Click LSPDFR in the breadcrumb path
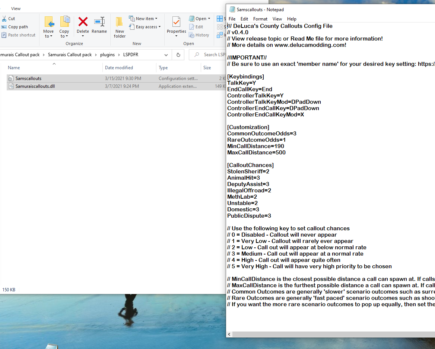Viewport: 435px width, 349px height. [131, 55]
